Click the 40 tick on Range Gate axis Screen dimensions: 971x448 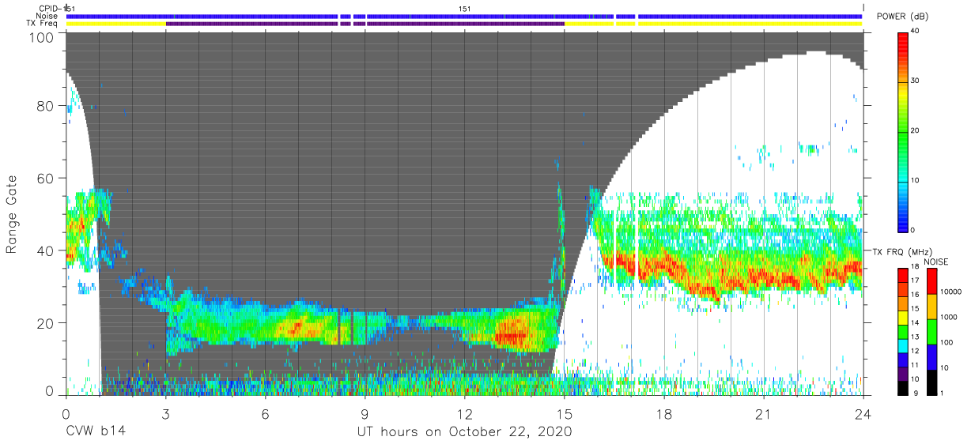47,250
